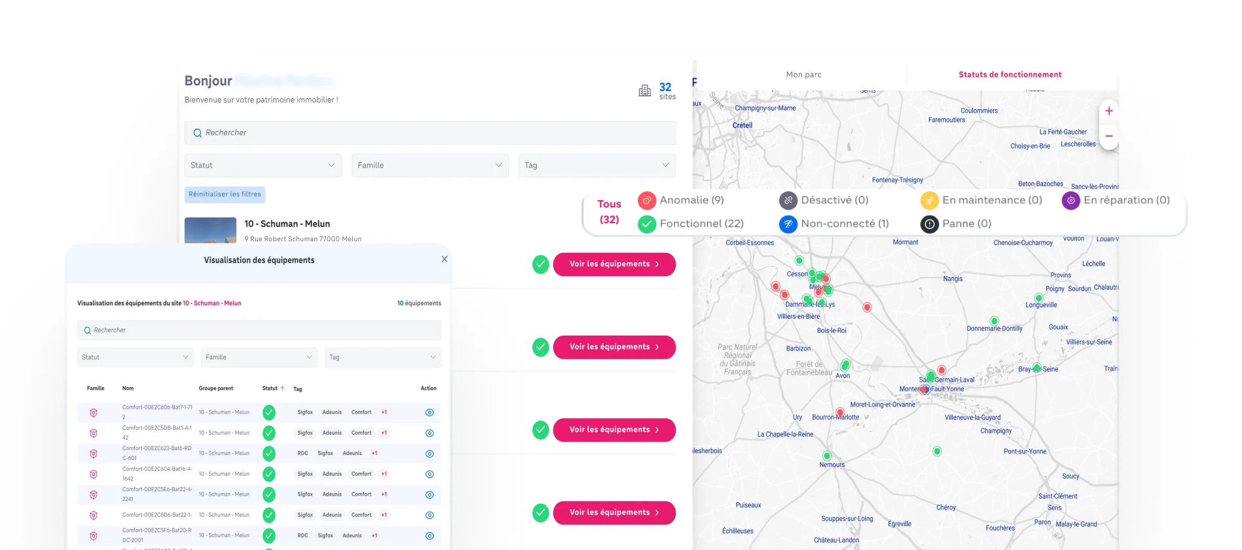Viewport: 1242px width, 550px height.
Task: Open the Tag dropdown in equipment panel
Action: [x=382, y=357]
